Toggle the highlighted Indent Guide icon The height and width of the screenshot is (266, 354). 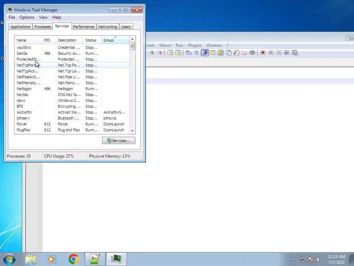(205, 53)
